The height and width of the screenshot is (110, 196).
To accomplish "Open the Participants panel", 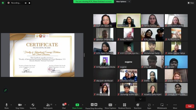I will pos(48,106).
